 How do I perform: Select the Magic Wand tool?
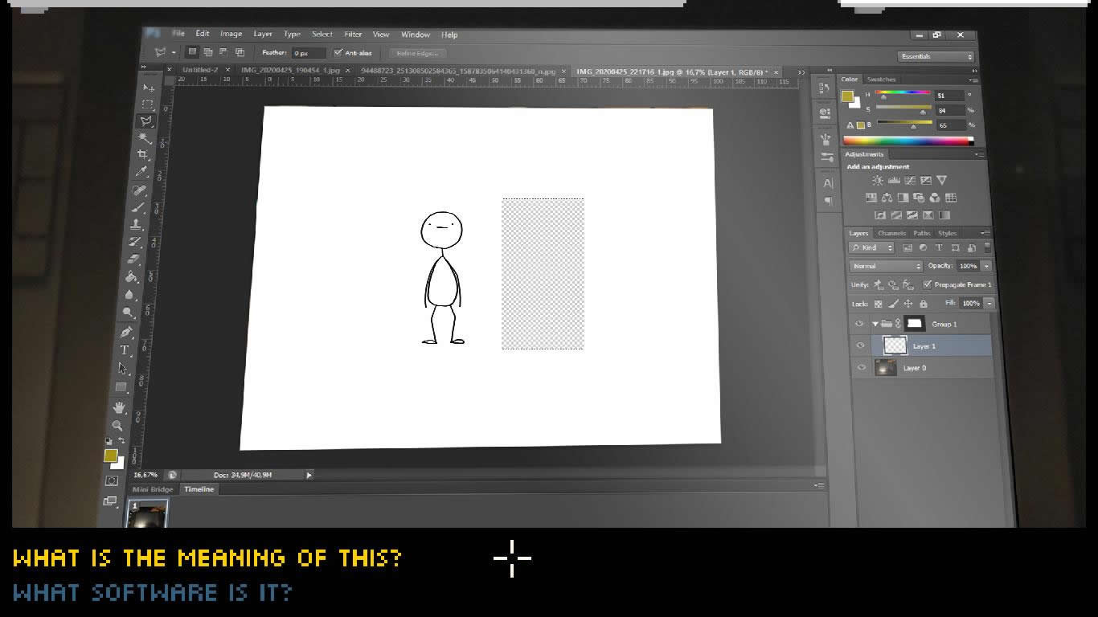[x=146, y=137]
